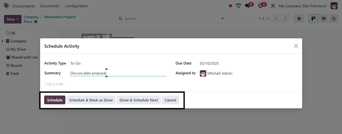The image size is (342, 134).
Task: Expand the Company folder tree
Action: (3, 41)
